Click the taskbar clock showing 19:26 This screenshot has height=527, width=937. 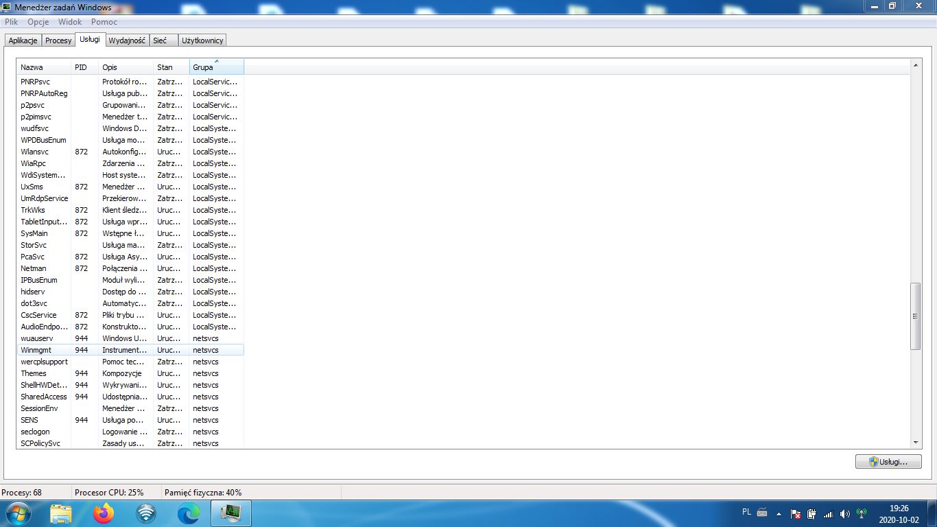[899, 513]
